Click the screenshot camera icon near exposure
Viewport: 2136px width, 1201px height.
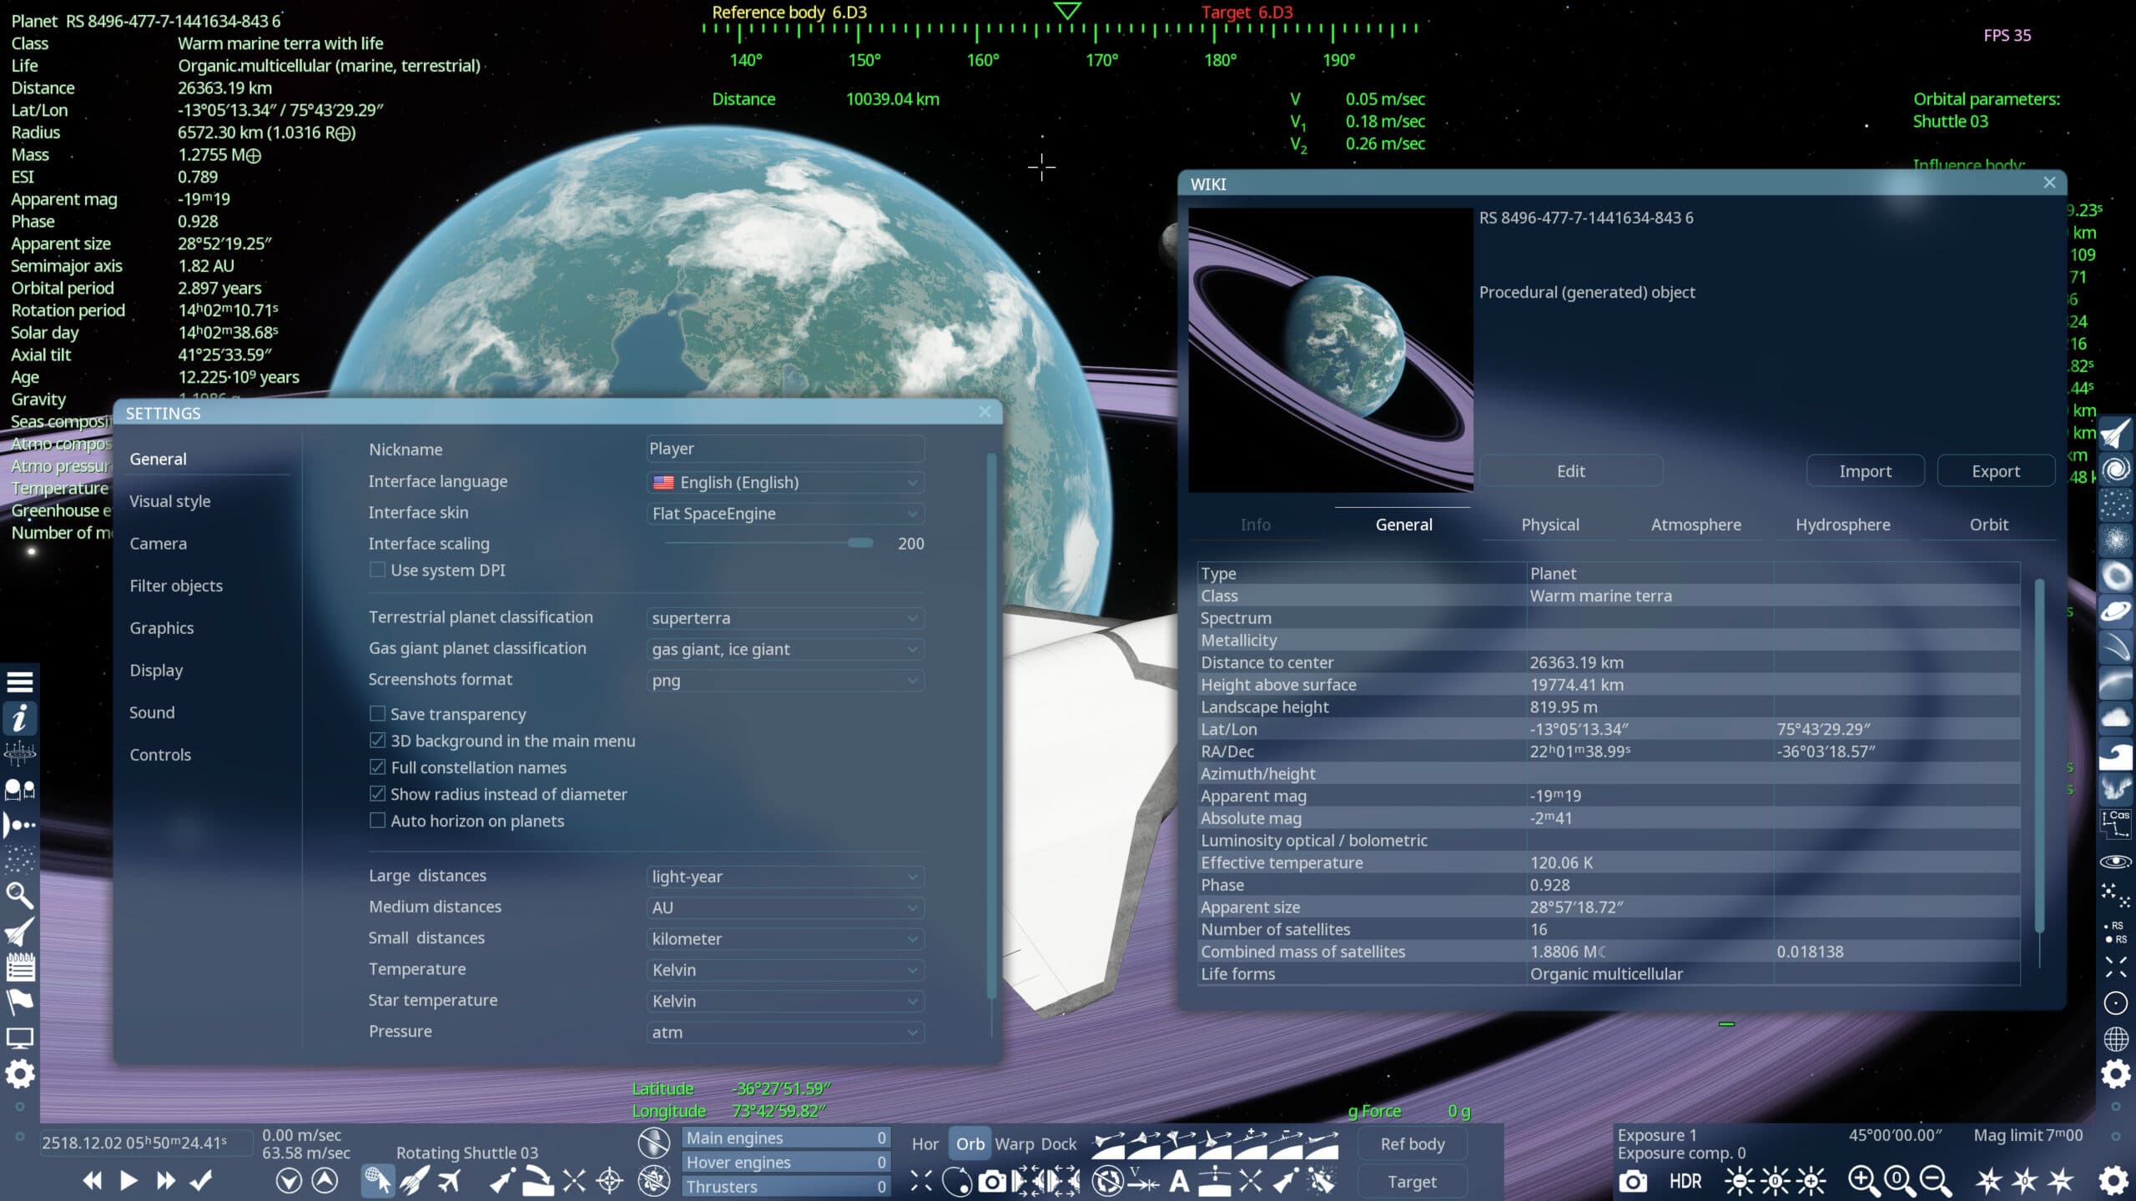coord(1633,1181)
